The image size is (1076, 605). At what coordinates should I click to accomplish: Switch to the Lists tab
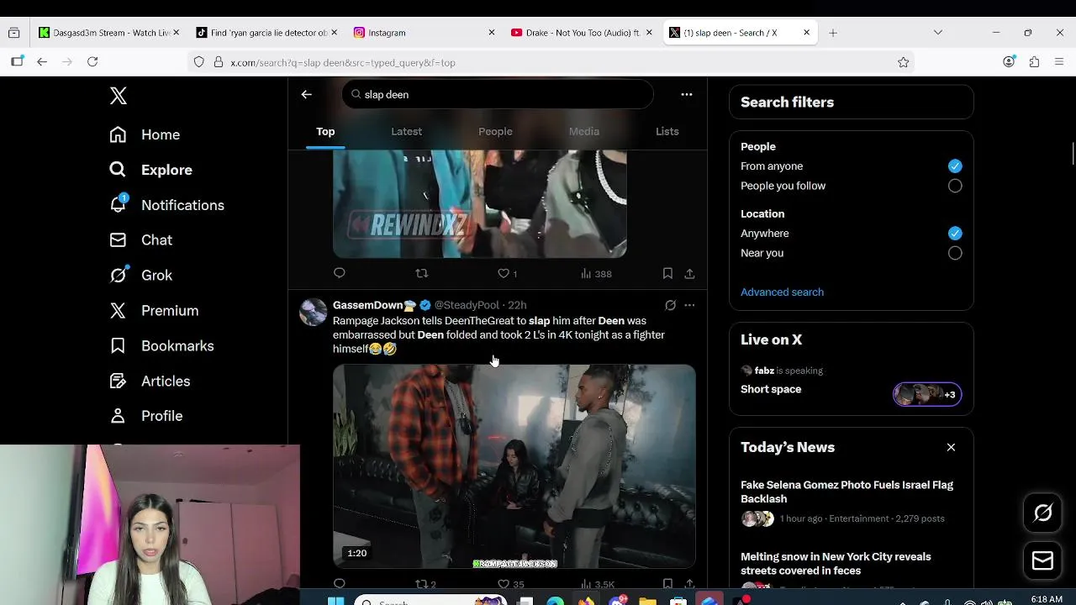[667, 131]
